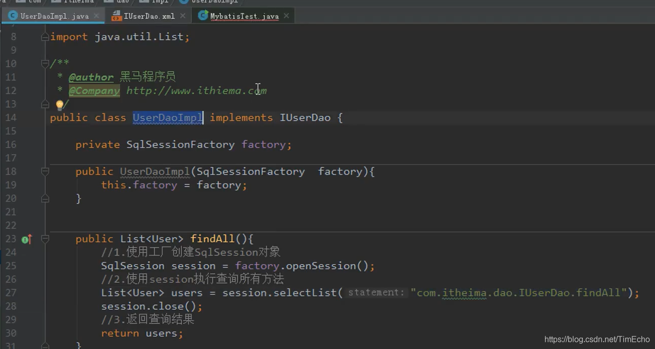Collapse the UserDaoImpl constructor on line 18

45,171
